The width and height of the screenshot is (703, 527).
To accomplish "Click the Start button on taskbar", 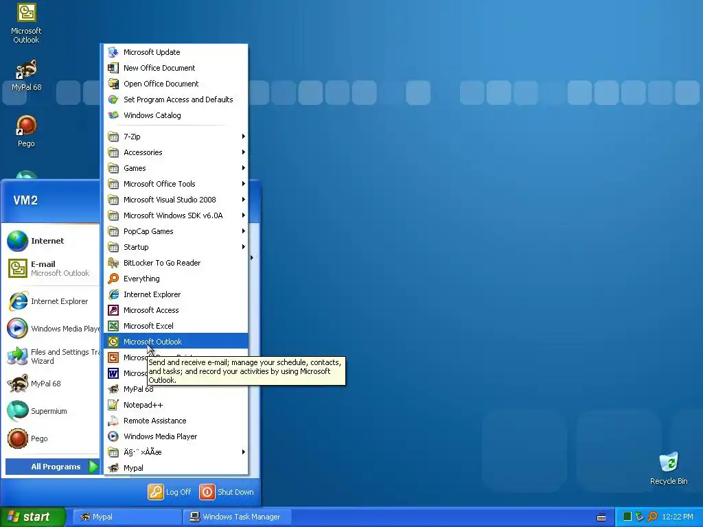I will pos(32,517).
